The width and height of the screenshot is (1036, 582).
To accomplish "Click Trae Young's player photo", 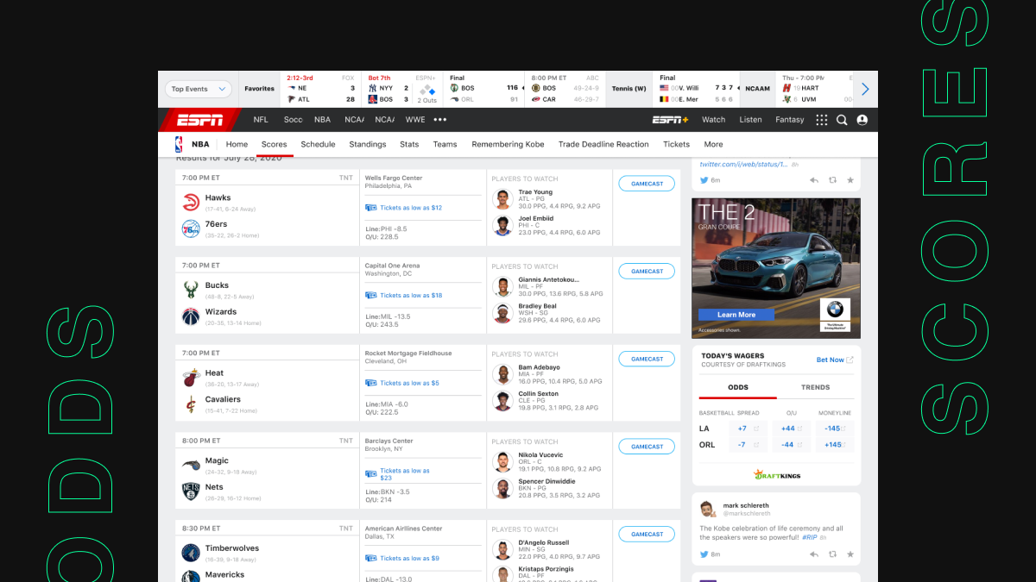I will pyautogui.click(x=502, y=199).
